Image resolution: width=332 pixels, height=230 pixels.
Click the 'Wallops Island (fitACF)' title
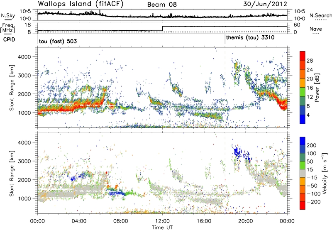pyautogui.click(x=81, y=4)
